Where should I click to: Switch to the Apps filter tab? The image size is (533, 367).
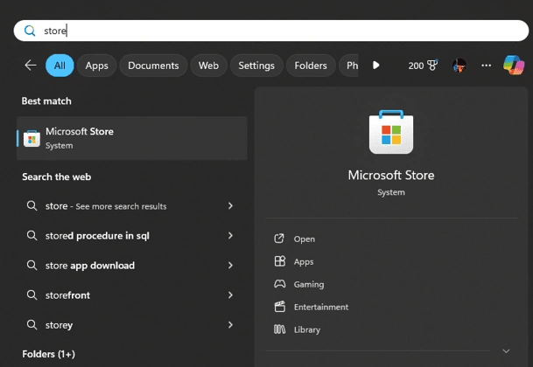(96, 66)
